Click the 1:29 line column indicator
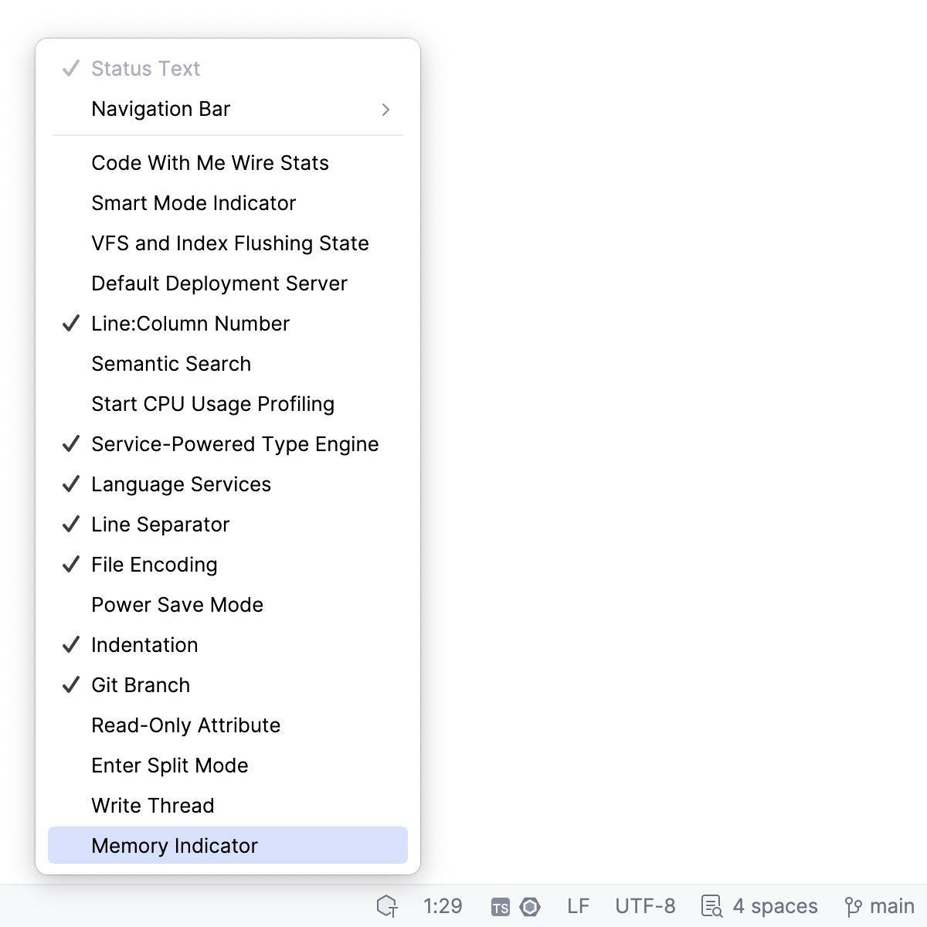Screen dimensions: 927x927 click(x=443, y=906)
